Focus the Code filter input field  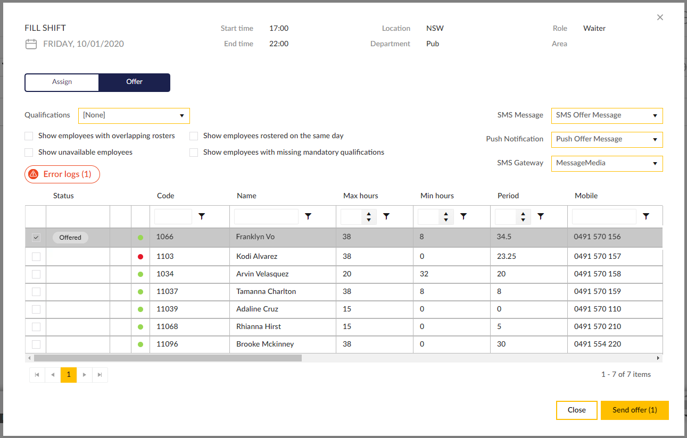173,216
